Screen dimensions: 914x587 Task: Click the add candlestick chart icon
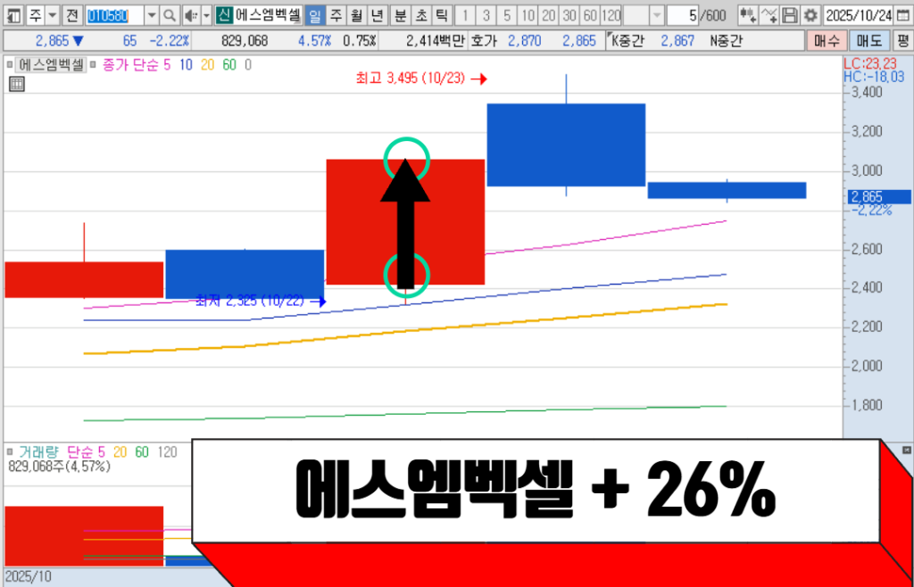click(748, 15)
